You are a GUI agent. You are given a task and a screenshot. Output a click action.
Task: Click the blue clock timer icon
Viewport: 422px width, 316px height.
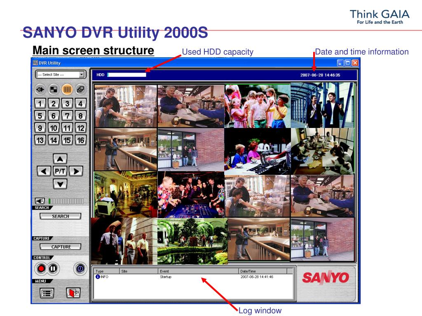tap(80, 268)
